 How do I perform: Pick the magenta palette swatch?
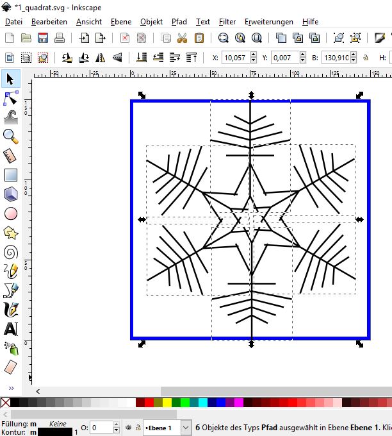coord(239,403)
